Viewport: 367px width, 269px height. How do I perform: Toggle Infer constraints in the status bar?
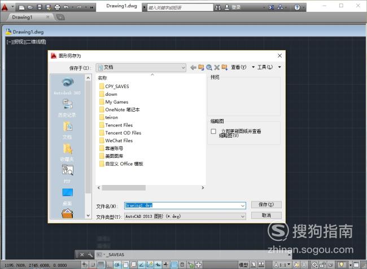click(85, 265)
